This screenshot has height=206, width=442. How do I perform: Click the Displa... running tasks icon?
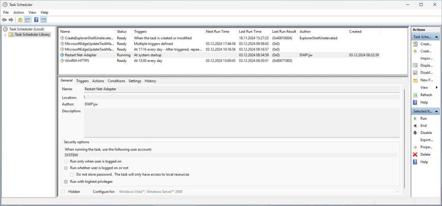coord(415,65)
